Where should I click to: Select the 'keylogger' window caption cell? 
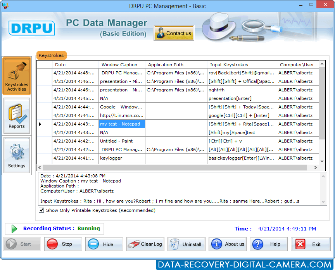(122, 158)
